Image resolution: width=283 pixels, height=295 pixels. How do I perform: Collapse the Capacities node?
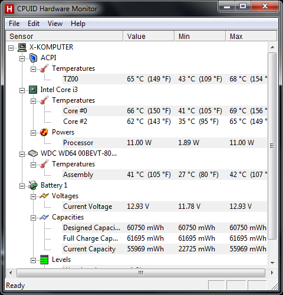[33, 218]
